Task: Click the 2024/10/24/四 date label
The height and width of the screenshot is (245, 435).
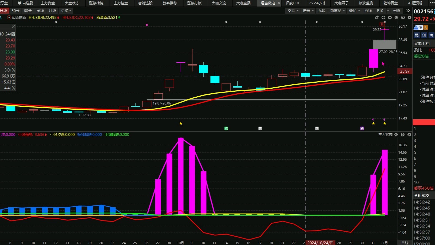Action: 320,243
